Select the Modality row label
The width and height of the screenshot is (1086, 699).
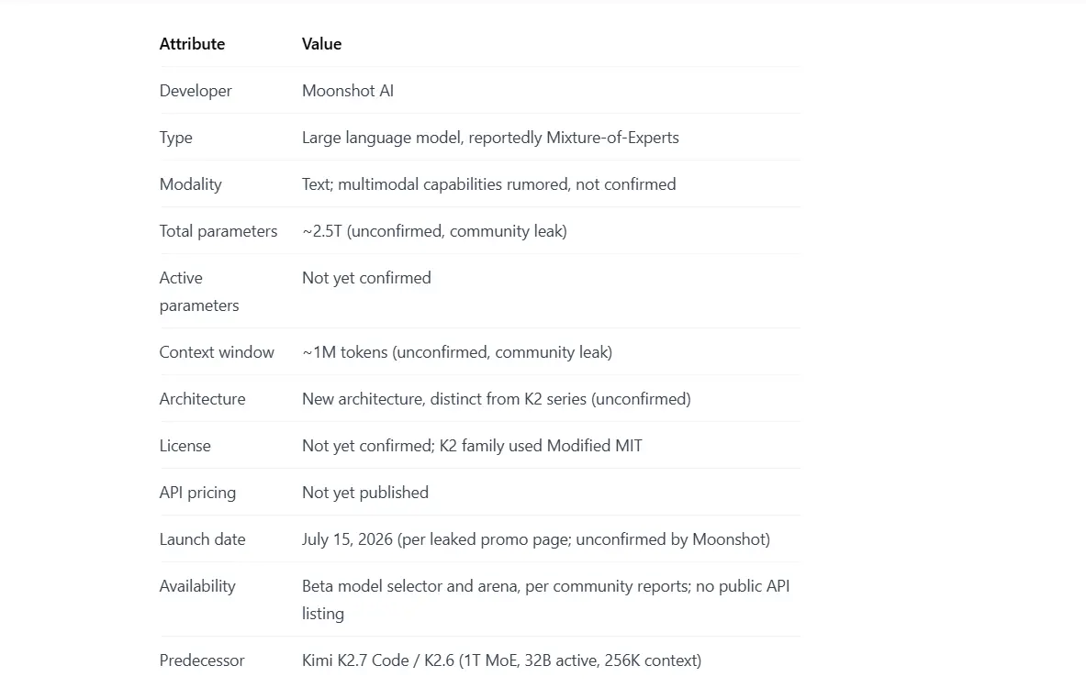pyautogui.click(x=190, y=184)
